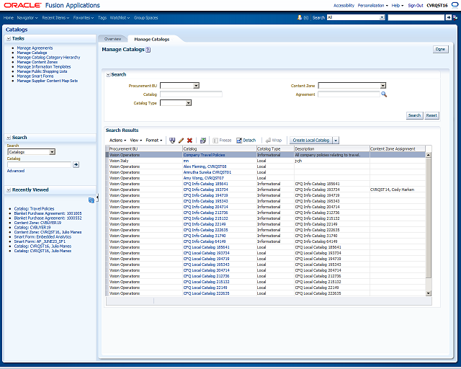Viewport: 461px width, 369px height.
Task: Open the Catalog Type dropdown
Action: 189,102
